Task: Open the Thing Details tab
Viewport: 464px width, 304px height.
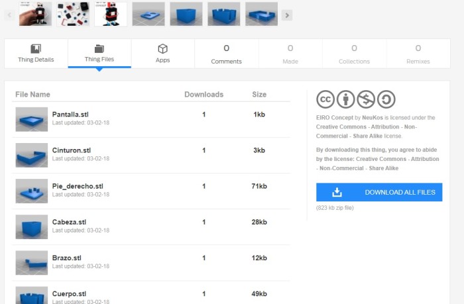Action: (36, 54)
